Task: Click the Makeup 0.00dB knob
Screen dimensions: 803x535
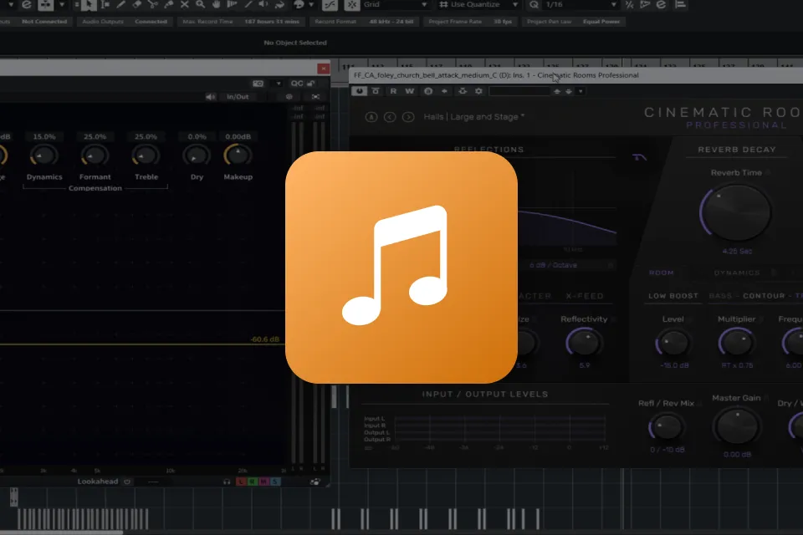Action: tap(238, 155)
